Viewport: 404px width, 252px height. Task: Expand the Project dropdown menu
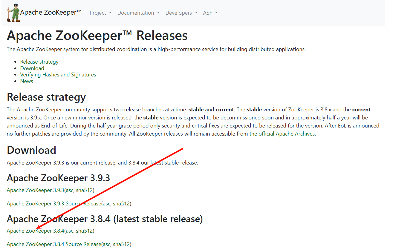coord(101,13)
